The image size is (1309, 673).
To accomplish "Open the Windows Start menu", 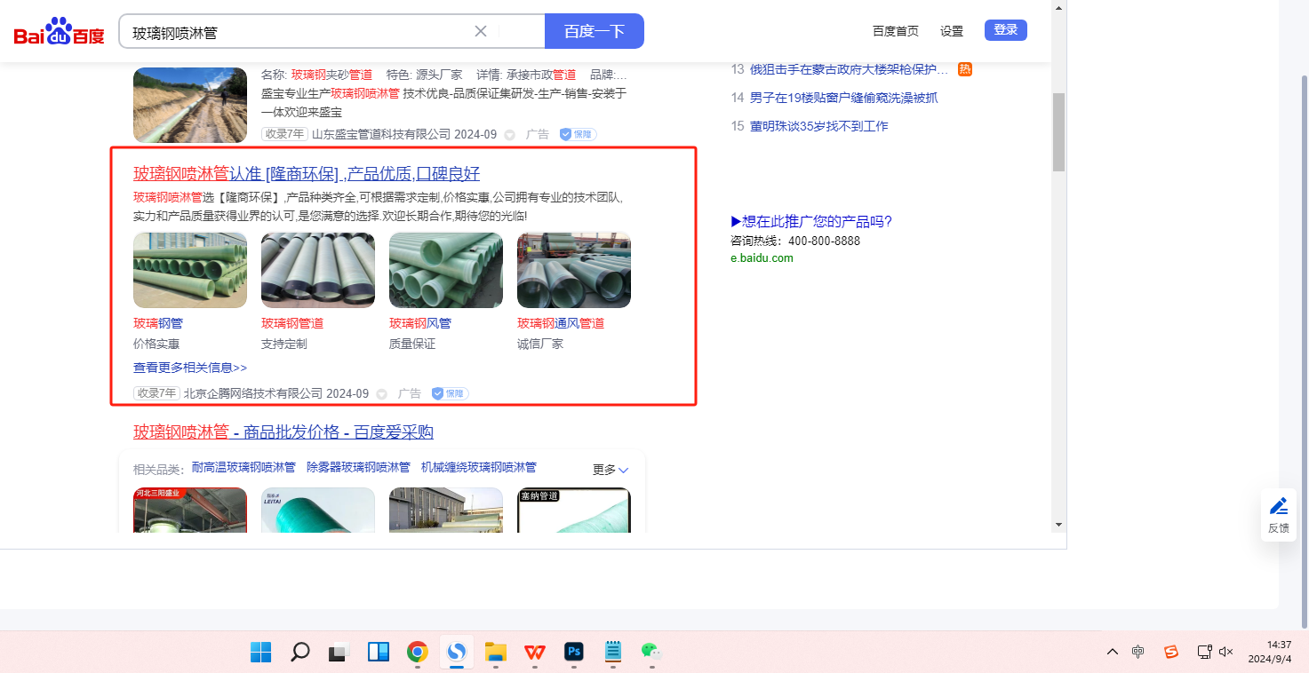I will coord(261,652).
